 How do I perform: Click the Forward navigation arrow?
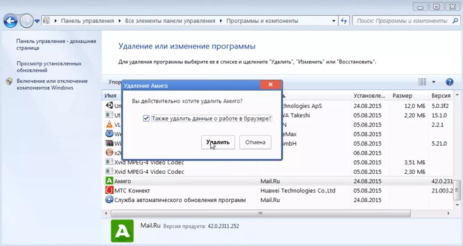[26, 21]
